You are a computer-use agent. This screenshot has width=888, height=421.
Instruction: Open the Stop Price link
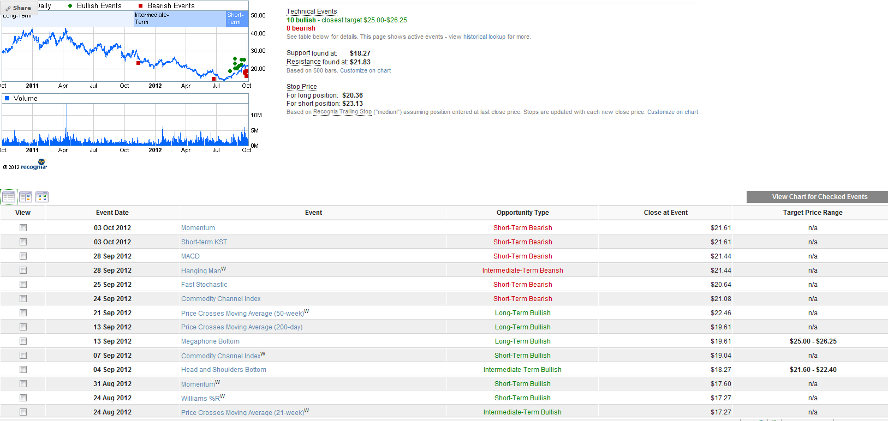[x=301, y=87]
